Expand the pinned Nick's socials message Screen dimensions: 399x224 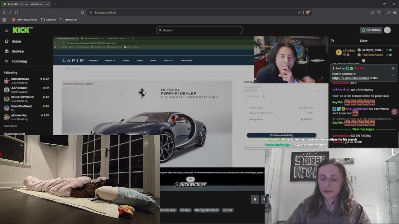point(393,75)
